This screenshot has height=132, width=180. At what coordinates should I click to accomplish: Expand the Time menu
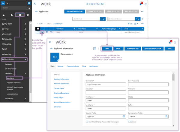click(25, 29)
